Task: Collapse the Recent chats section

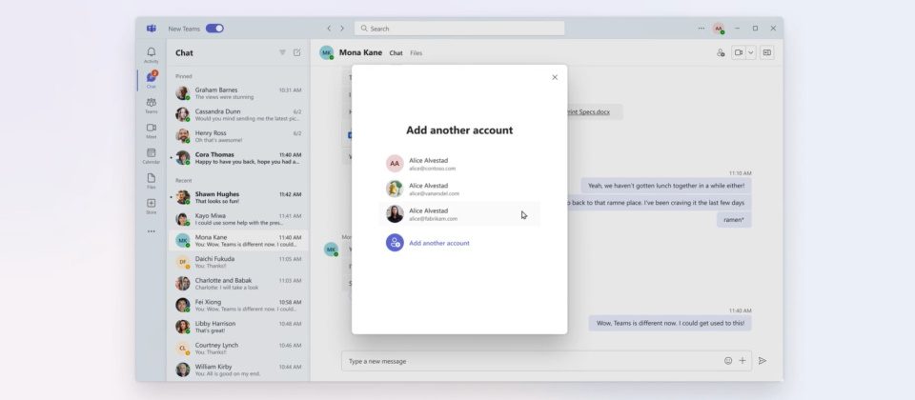Action: pyautogui.click(x=184, y=180)
